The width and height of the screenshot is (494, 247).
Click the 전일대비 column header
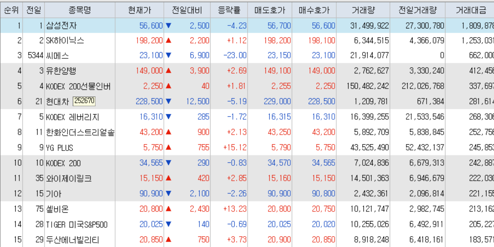187,10
